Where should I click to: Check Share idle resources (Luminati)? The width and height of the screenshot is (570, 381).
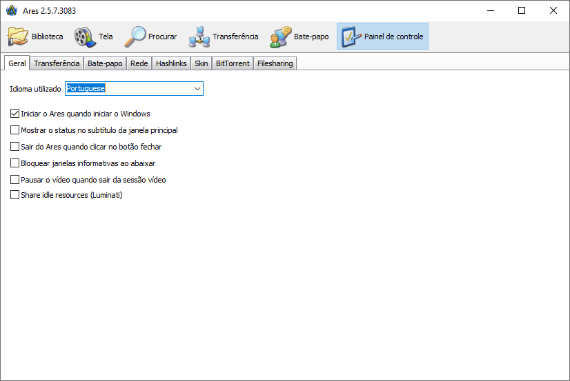15,195
